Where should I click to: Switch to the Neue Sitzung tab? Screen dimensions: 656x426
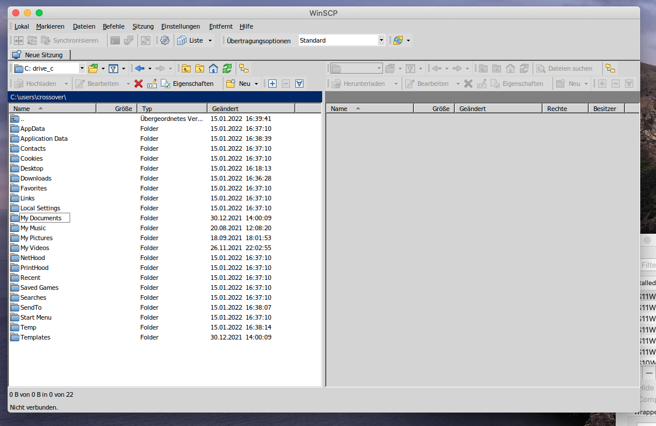40,55
